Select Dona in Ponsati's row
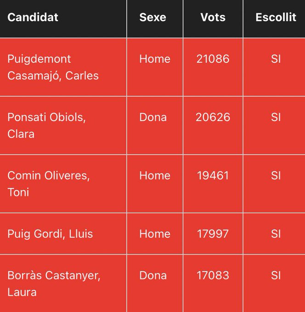Viewport: 305px width, 312px height. [153, 117]
